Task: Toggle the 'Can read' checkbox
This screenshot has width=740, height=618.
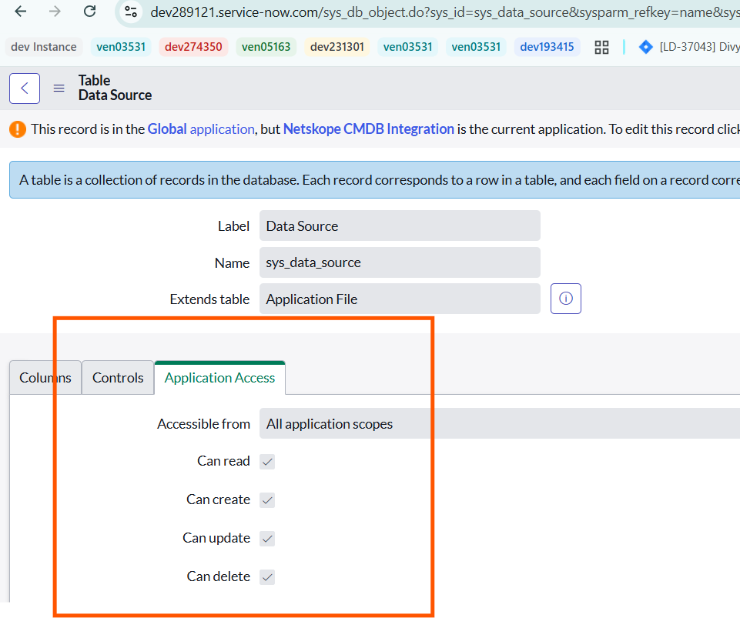Action: point(267,461)
